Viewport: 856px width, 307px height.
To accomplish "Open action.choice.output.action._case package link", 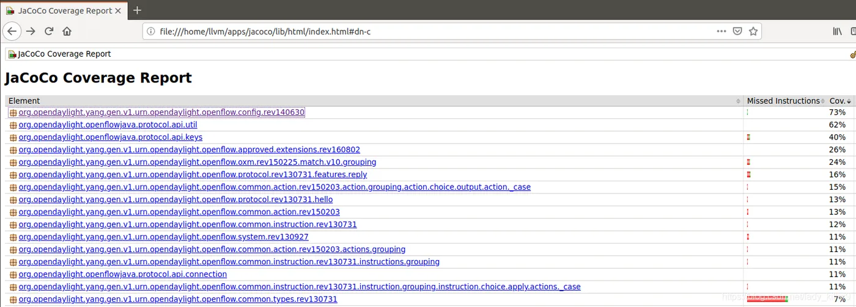I will coord(275,187).
